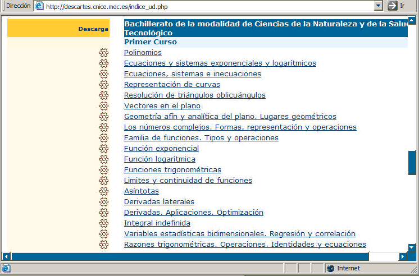
Task: Download Función exponencial with gear icon
Action: pyautogui.click(x=104, y=149)
